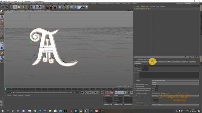Open the Симуляция menu
Image resolution: width=202 pixels, height=113 pixels.
[55, 3]
